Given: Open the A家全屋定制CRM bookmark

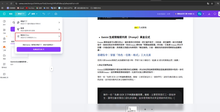Looking at the screenshot, I should point(81,8).
